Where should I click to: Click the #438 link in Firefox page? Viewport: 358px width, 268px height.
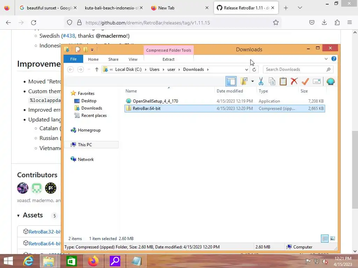[69, 36]
